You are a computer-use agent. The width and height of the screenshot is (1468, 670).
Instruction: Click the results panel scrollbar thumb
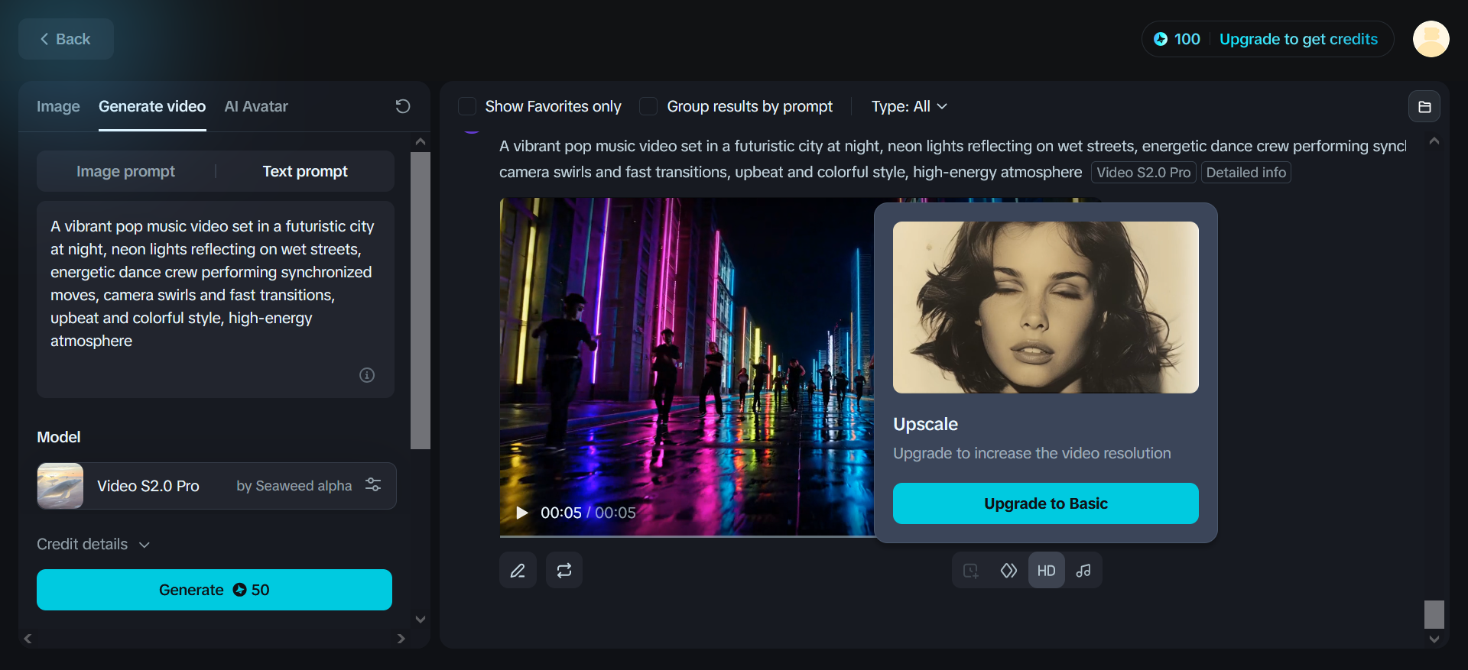click(1434, 614)
